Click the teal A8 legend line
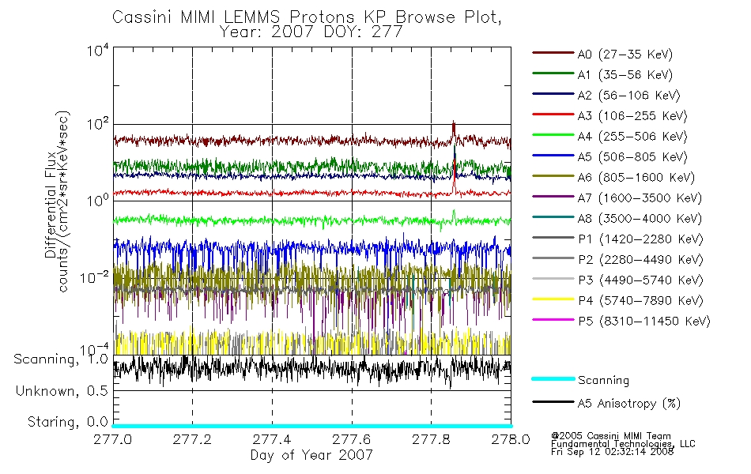Image resolution: width=751 pixels, height=474 pixels. click(x=553, y=217)
